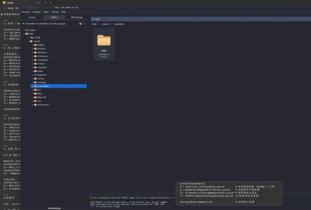
Task: Collapse the Content tree node
Action: click(x=29, y=42)
